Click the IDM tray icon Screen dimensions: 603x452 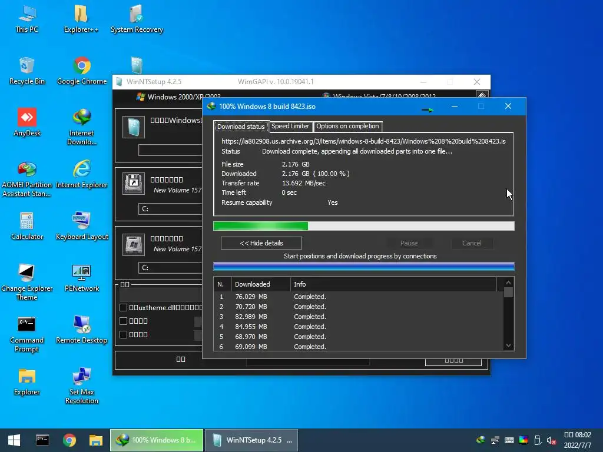(x=481, y=440)
